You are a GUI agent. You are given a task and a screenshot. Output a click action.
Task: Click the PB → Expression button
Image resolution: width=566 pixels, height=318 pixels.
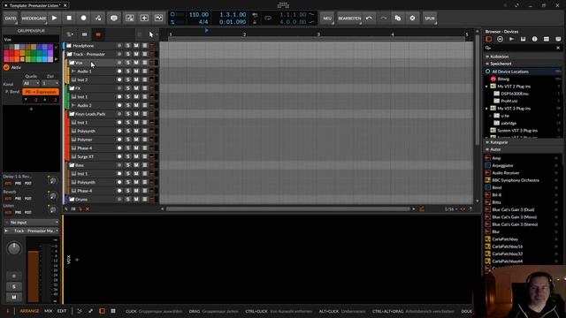[41, 92]
